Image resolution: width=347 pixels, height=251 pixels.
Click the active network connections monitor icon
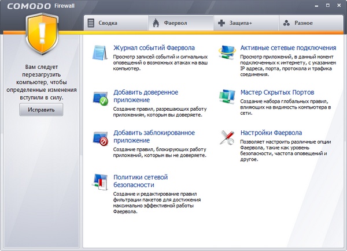tap(226, 53)
